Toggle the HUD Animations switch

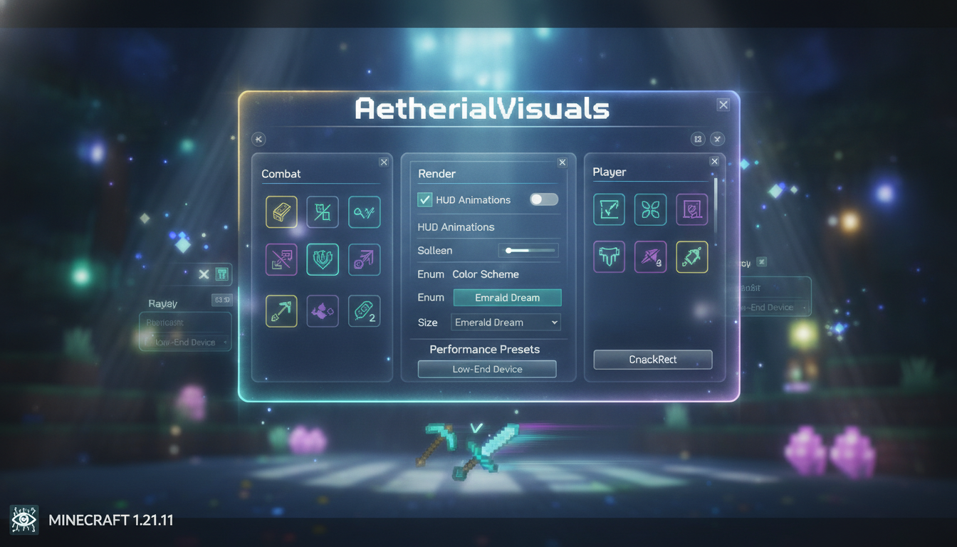pyautogui.click(x=544, y=200)
